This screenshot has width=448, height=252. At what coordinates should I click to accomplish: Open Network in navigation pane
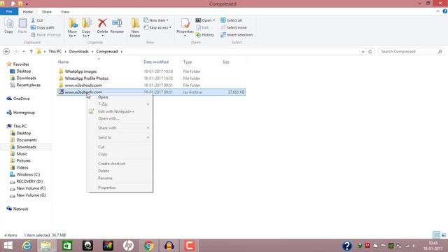click(17, 209)
